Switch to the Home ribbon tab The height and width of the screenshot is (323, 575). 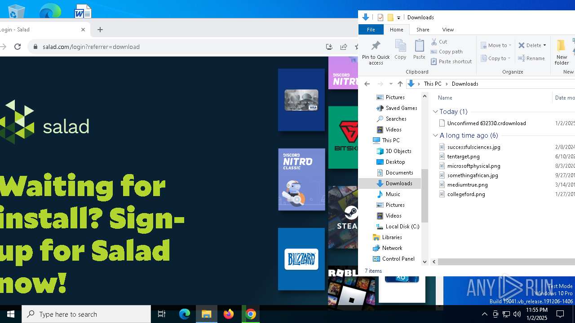coord(396,30)
